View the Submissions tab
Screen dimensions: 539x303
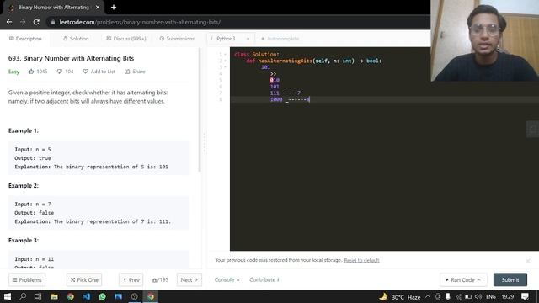pyautogui.click(x=177, y=39)
